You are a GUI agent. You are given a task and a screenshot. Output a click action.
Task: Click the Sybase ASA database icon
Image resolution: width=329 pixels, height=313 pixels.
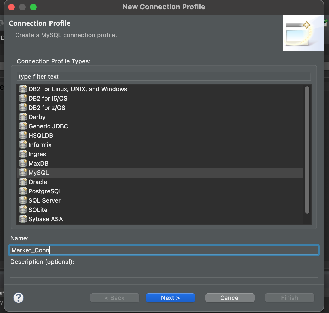click(23, 219)
